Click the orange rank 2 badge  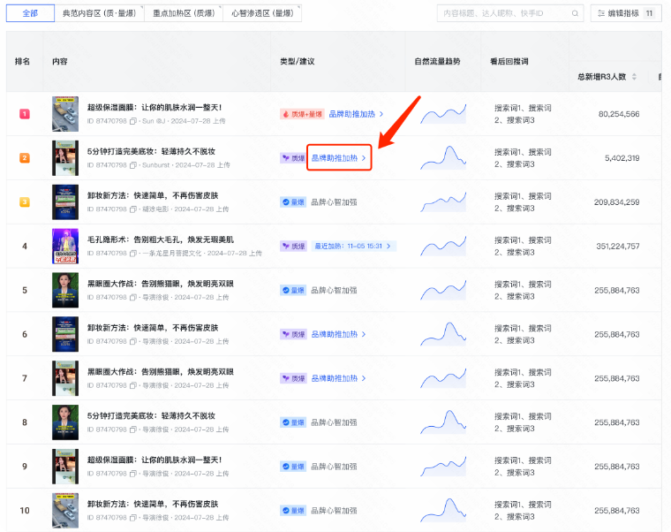(x=25, y=158)
